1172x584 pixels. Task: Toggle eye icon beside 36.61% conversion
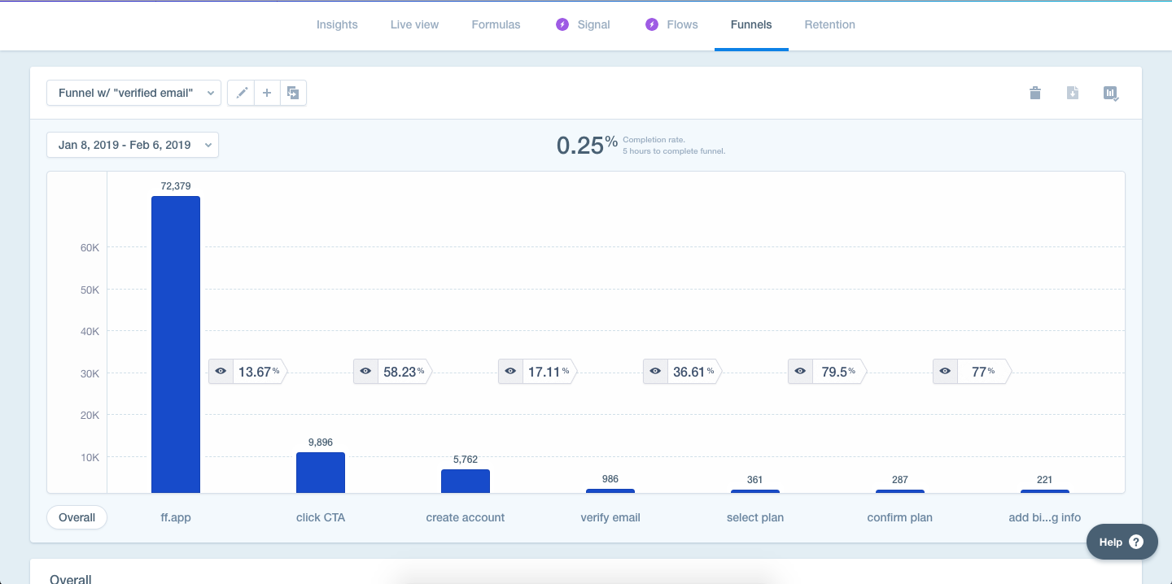coord(655,372)
